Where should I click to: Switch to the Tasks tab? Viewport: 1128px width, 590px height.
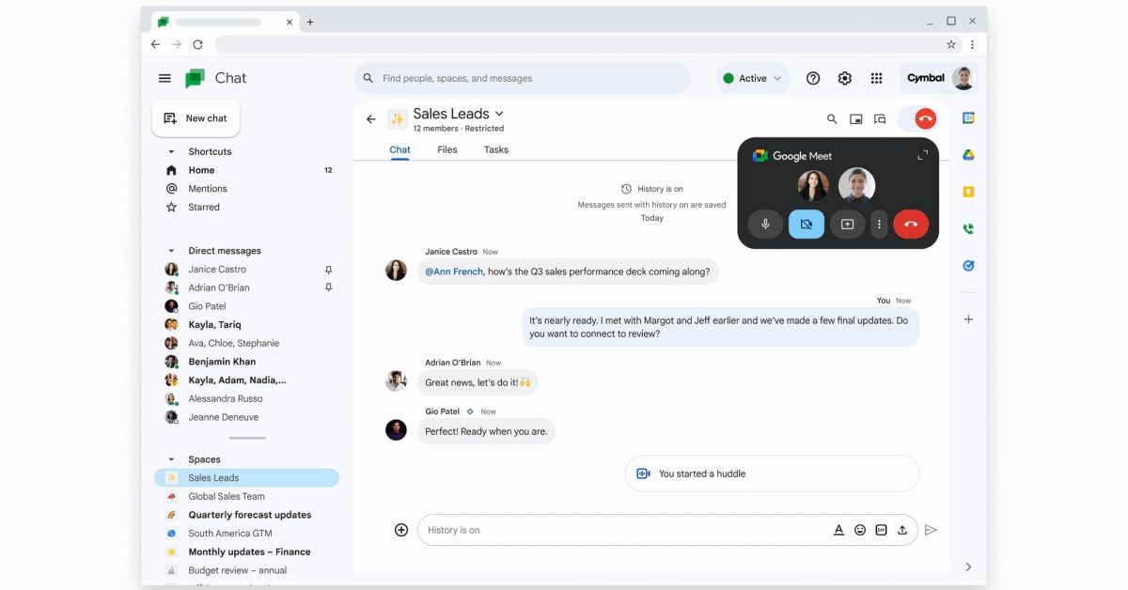[495, 149]
